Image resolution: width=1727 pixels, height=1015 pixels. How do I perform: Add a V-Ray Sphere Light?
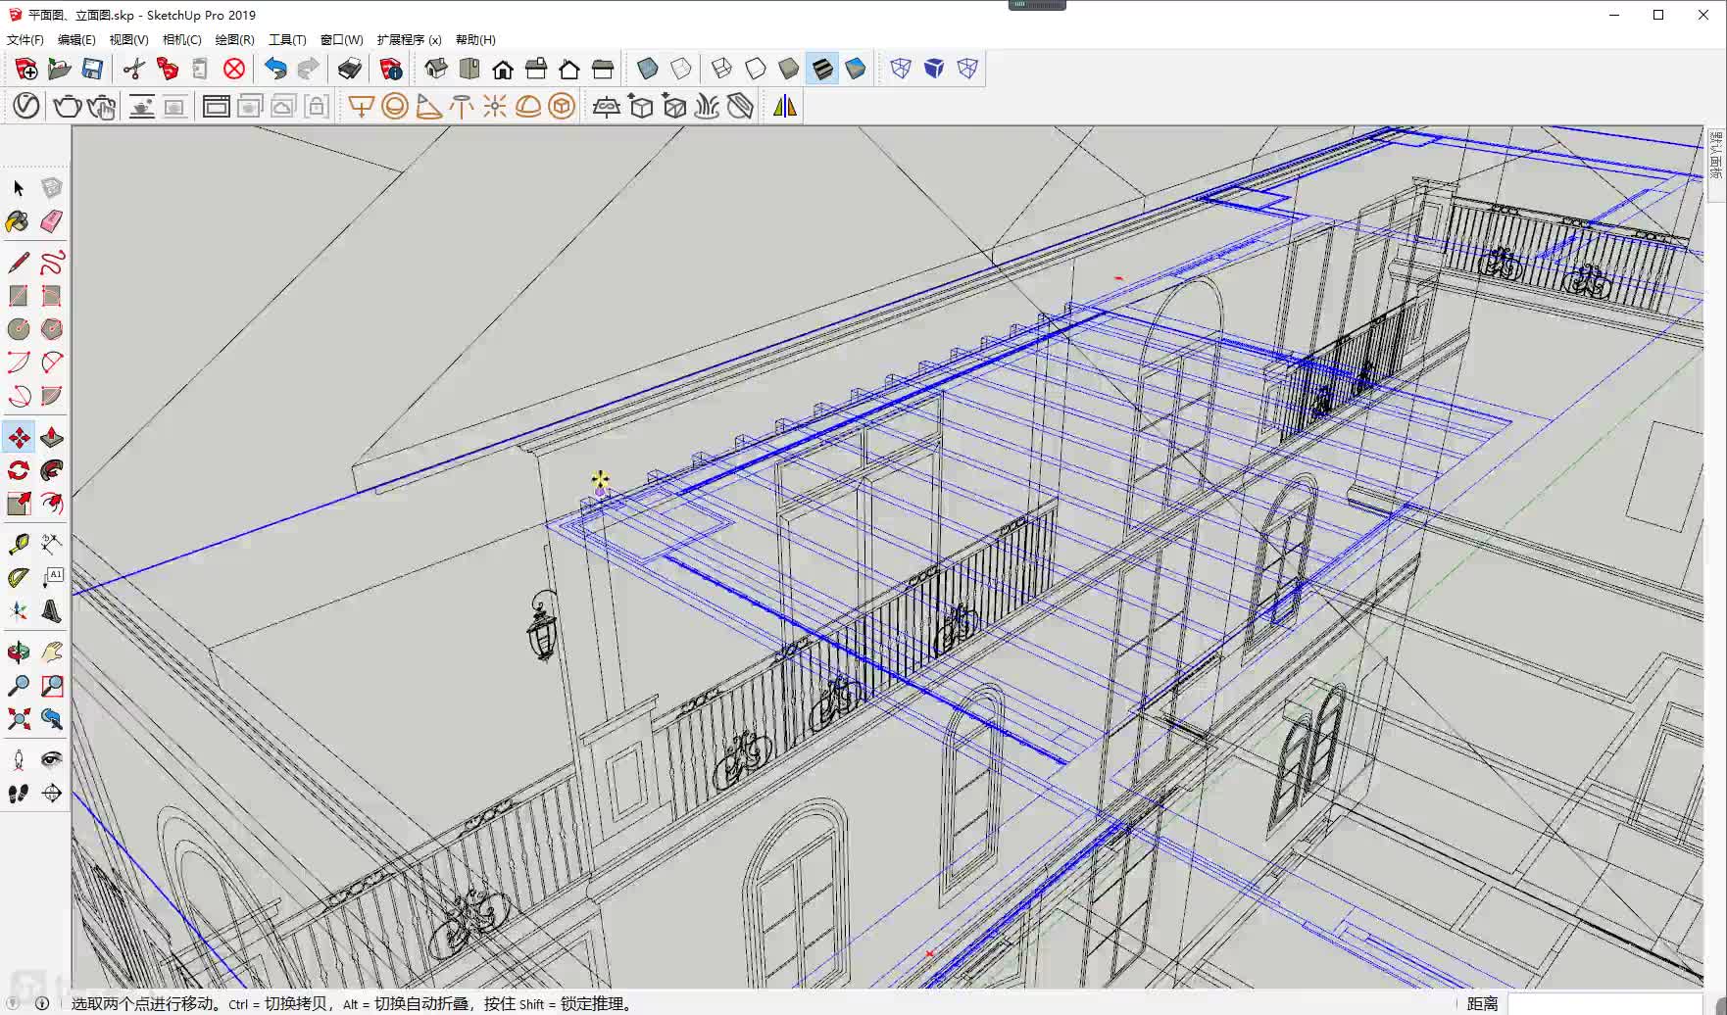395,106
